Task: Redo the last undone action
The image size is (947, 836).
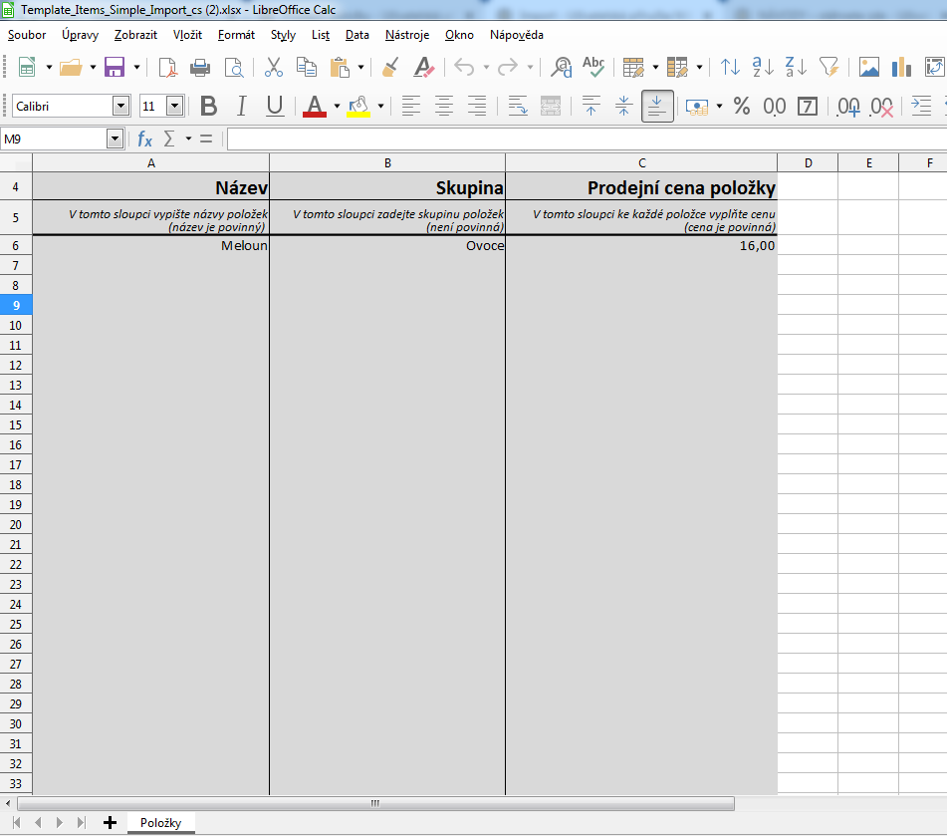Action: pyautogui.click(x=508, y=67)
